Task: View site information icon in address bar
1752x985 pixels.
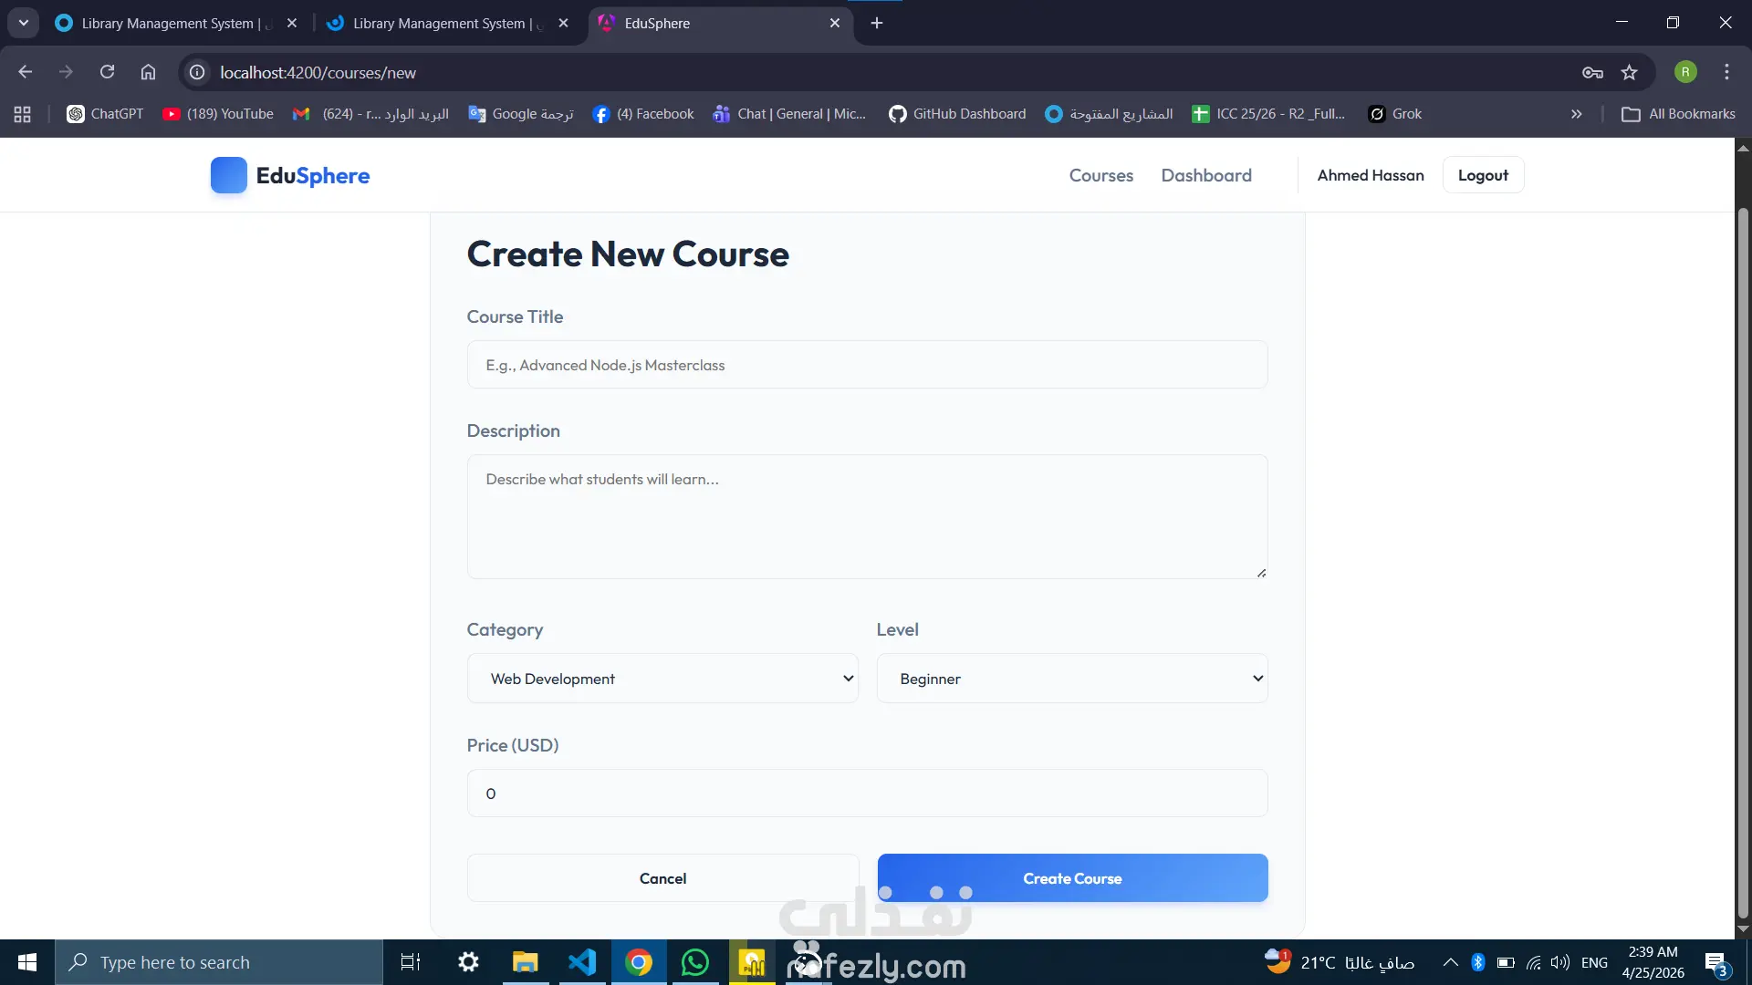Action: [x=197, y=72]
